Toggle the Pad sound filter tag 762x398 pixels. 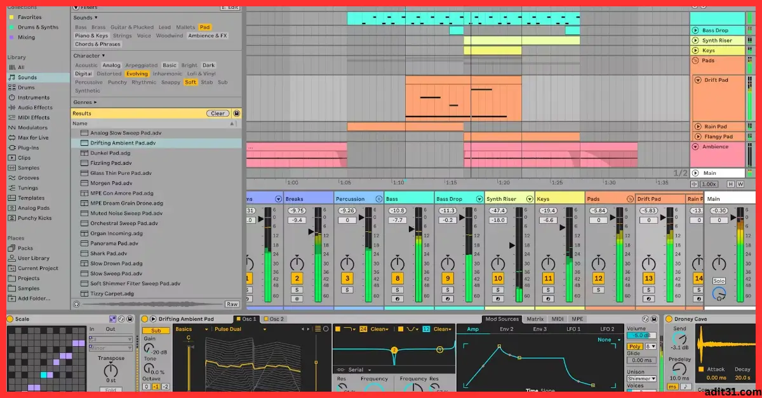tap(204, 27)
